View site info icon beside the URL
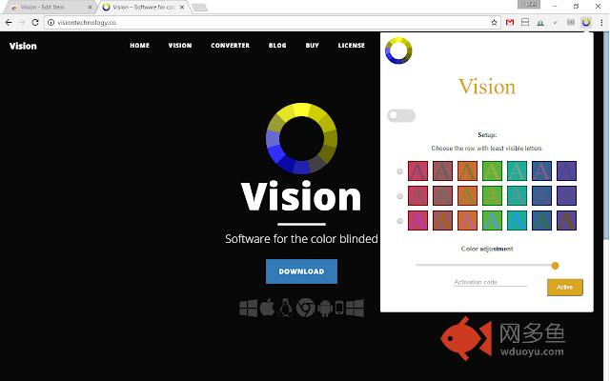This screenshot has width=610, height=381. point(51,23)
